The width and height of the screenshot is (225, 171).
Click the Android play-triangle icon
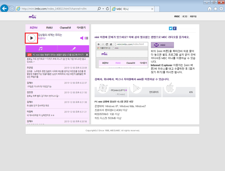136,88
